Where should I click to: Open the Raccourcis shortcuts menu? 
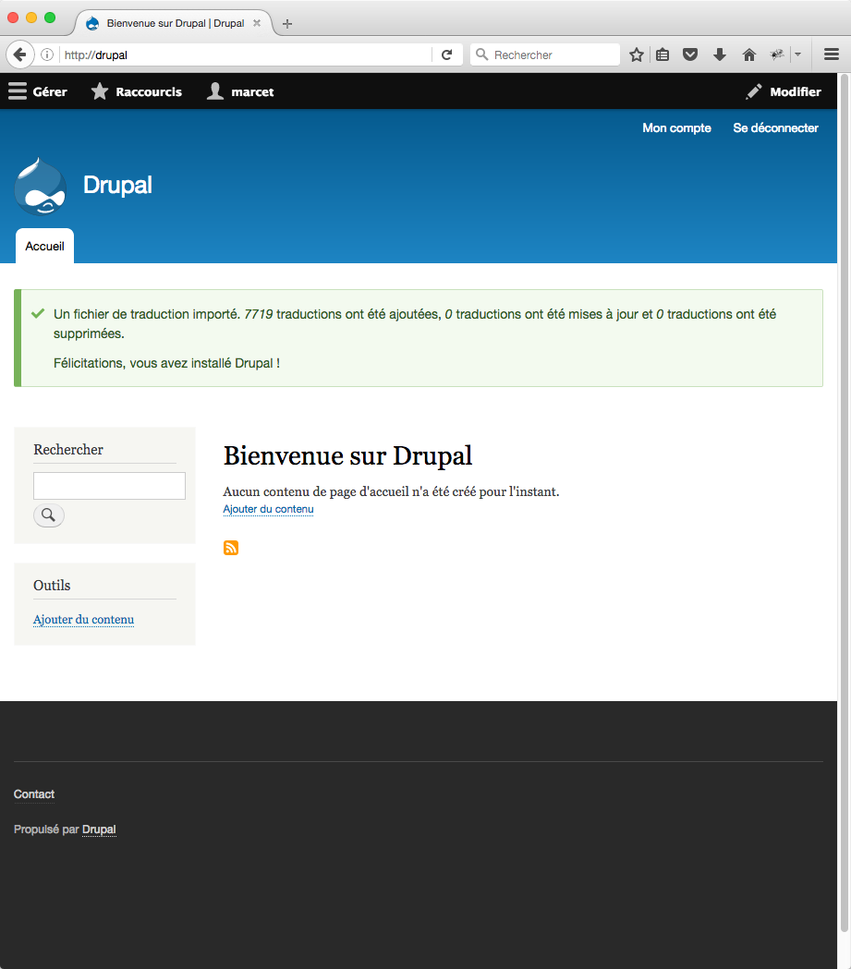point(137,91)
